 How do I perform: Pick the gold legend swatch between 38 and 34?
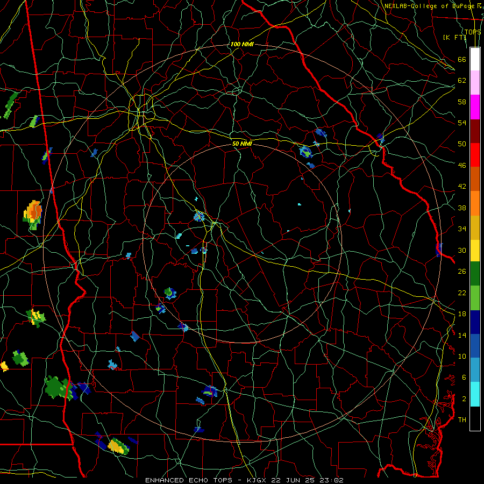click(x=475, y=227)
